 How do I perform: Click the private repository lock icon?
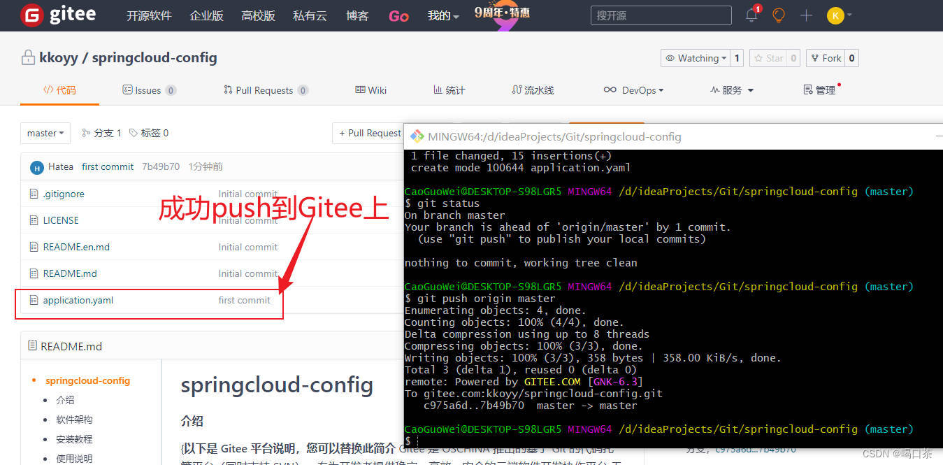(x=28, y=57)
